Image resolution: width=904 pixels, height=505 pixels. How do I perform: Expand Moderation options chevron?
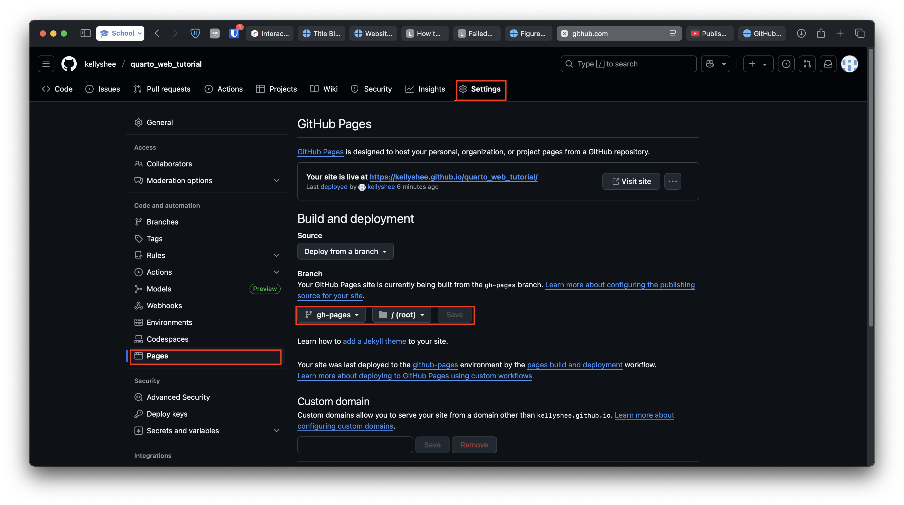coord(276,180)
